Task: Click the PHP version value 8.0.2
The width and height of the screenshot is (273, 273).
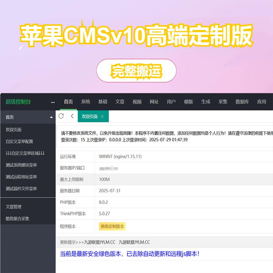Action: pos(103,202)
